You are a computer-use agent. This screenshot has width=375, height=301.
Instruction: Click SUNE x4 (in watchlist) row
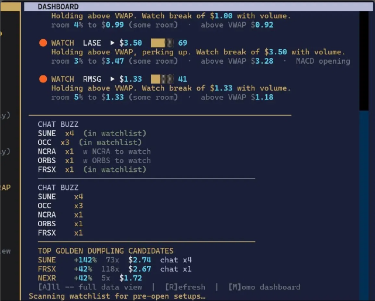pyautogui.click(x=92, y=133)
